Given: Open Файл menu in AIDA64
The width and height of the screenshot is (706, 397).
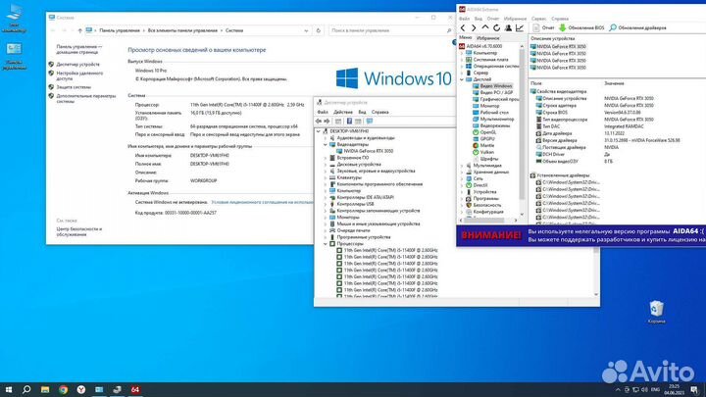Looking at the screenshot, I should pos(464,19).
